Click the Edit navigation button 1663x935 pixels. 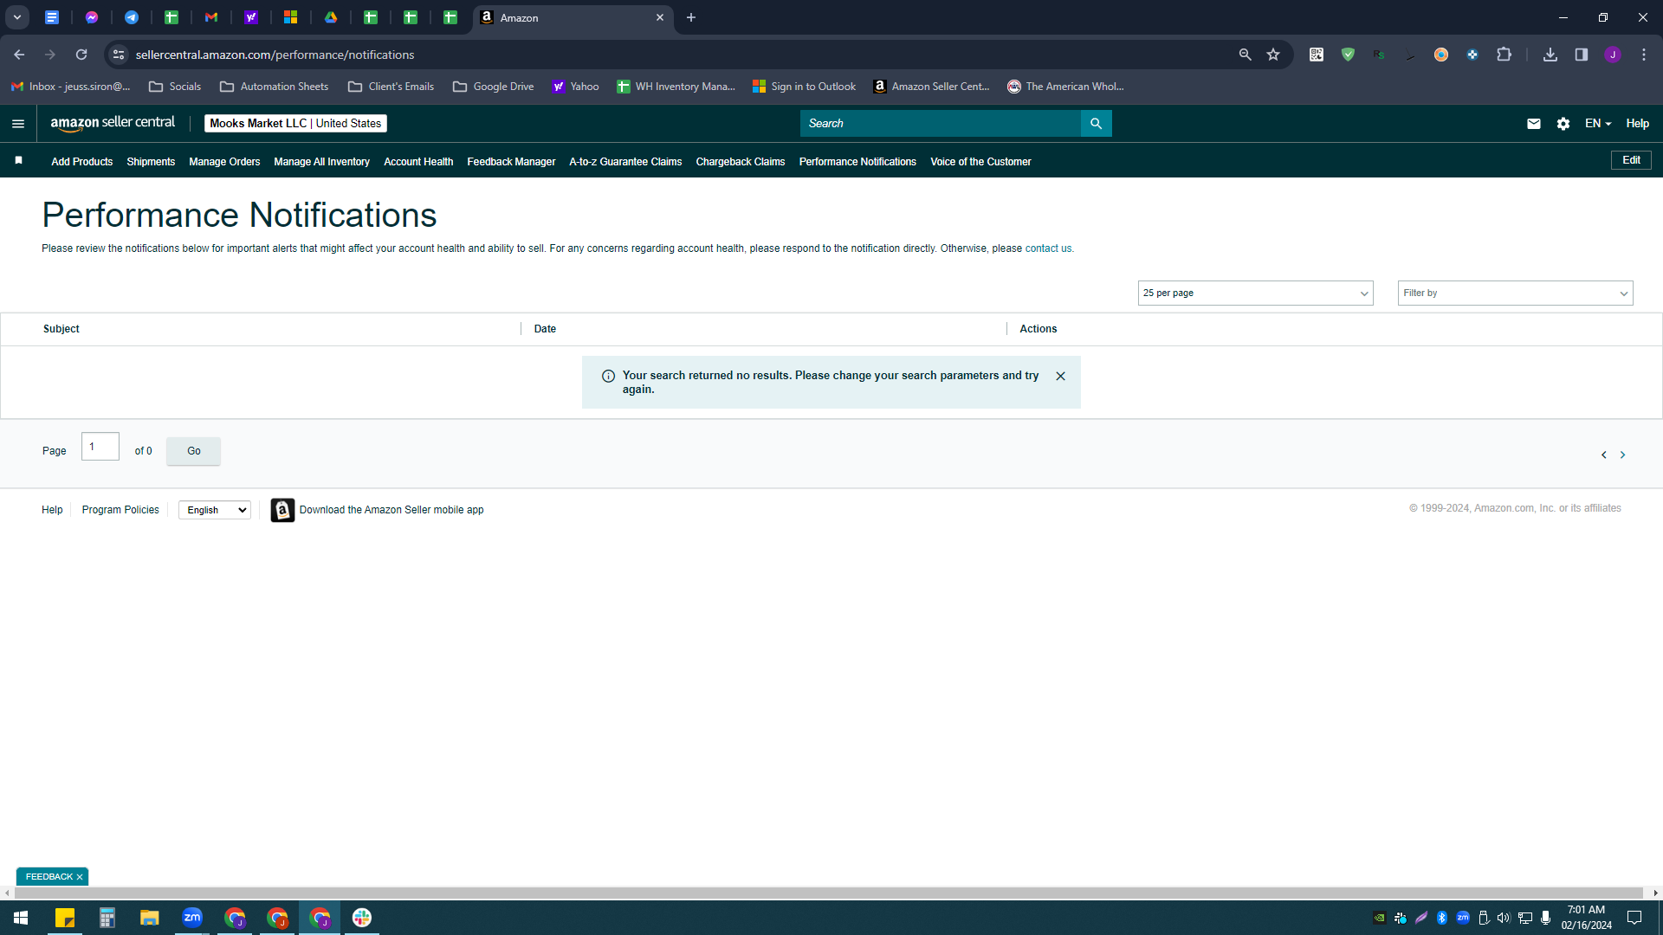pyautogui.click(x=1631, y=160)
